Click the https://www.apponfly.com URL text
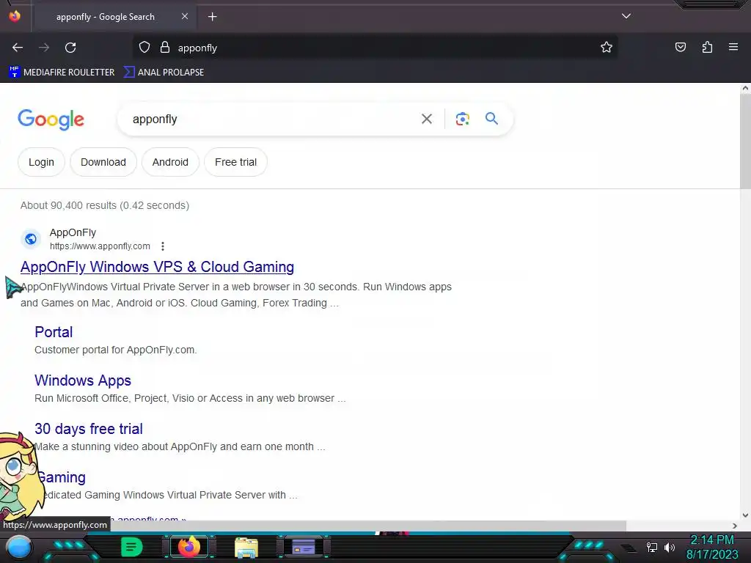The height and width of the screenshot is (563, 751). pyautogui.click(x=100, y=246)
